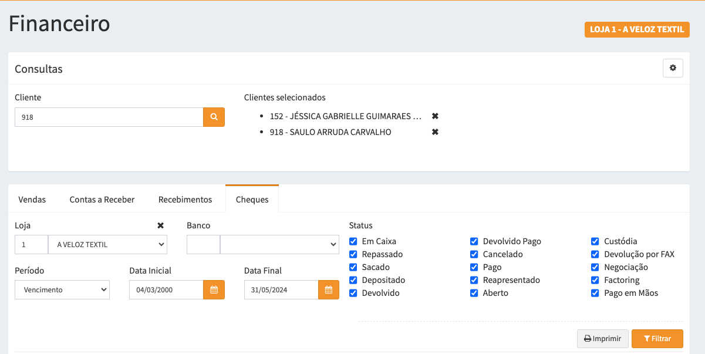The image size is (705, 354).
Task: Apply filters with the Filtrar button
Action: tap(657, 339)
